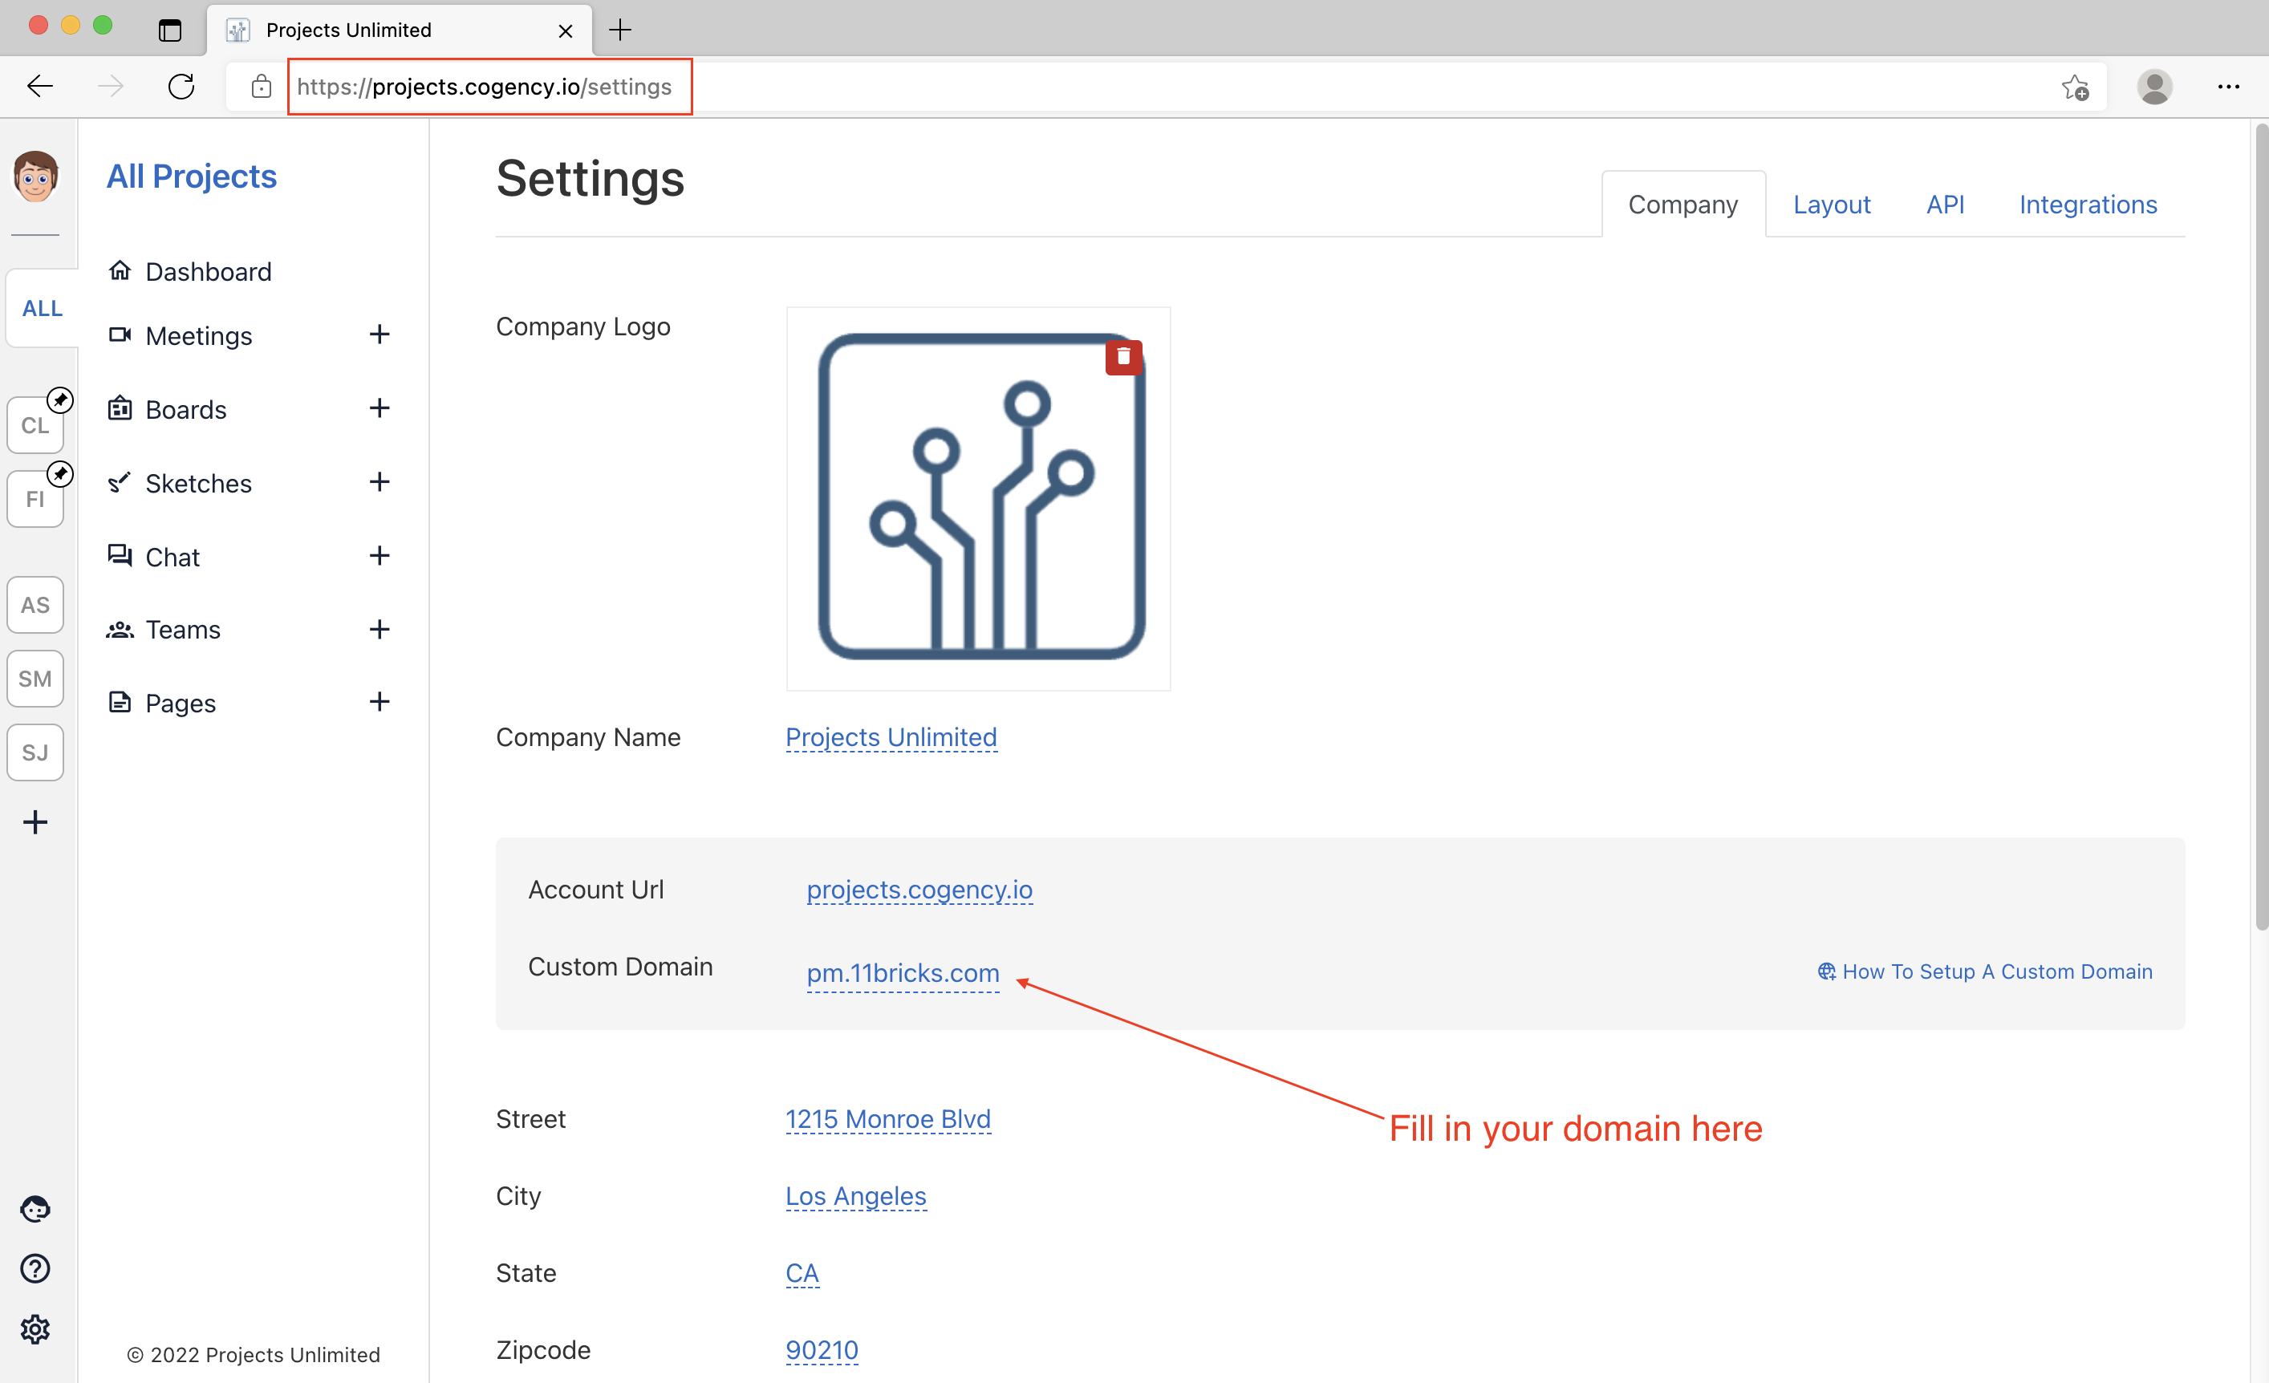Edit the Projects Unlimited company name

click(x=891, y=737)
